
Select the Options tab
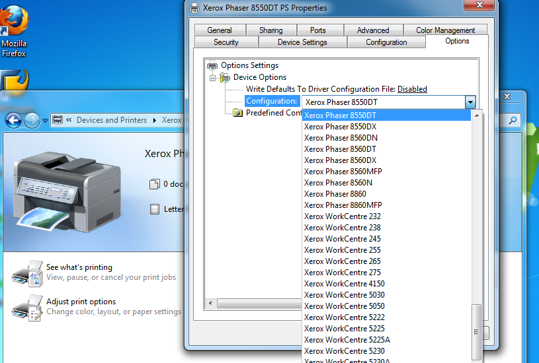(x=457, y=41)
